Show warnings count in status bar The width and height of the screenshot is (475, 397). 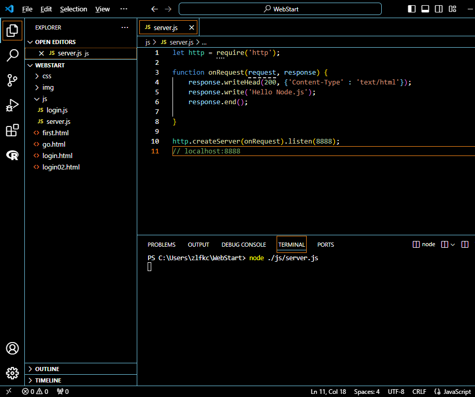coord(42,391)
